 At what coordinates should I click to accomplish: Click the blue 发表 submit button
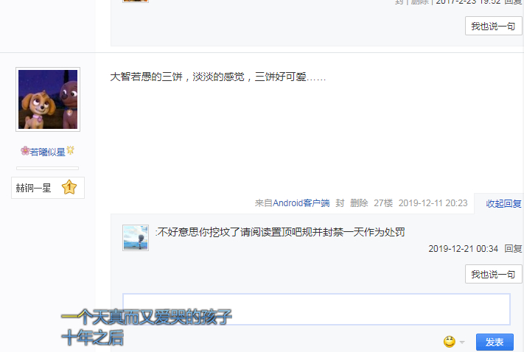(x=495, y=342)
